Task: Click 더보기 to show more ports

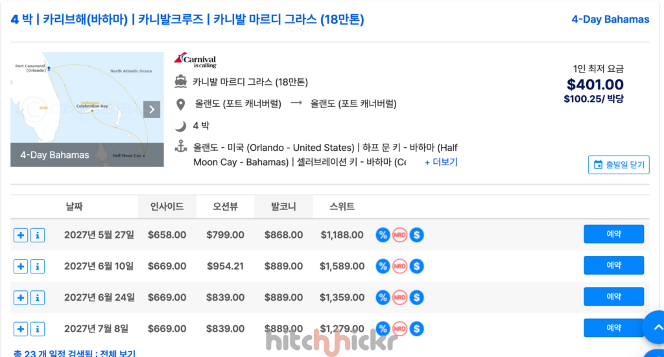Action: (x=441, y=162)
